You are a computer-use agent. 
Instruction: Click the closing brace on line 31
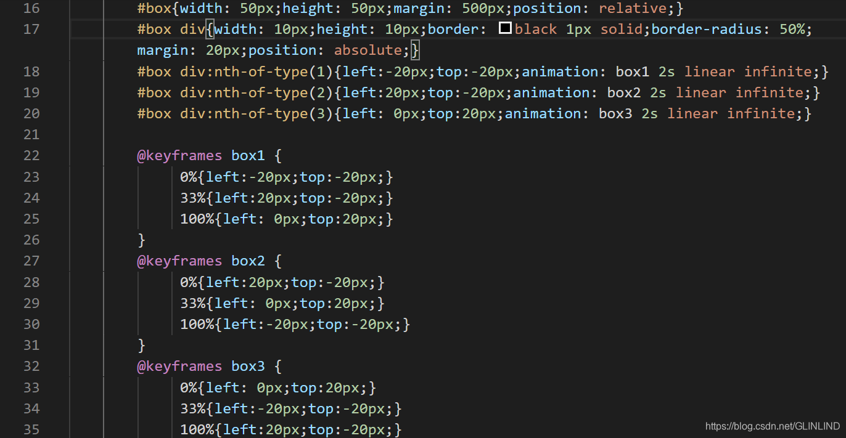click(141, 345)
